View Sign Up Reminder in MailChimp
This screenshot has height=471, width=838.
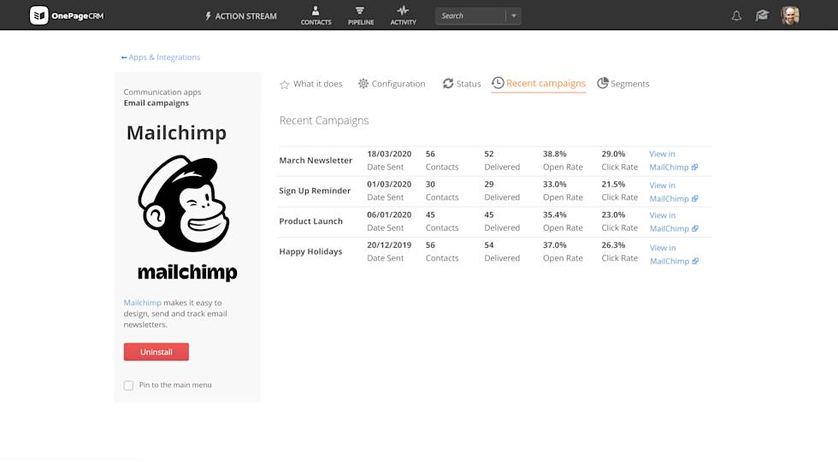tap(674, 191)
